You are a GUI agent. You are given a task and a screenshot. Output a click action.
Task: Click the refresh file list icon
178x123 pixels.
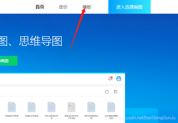(x=107, y=92)
